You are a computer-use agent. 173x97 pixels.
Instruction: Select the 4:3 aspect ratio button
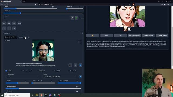14,23
